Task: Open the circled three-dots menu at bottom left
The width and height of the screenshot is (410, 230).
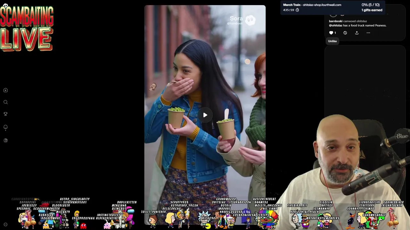Action: [x=5, y=225]
